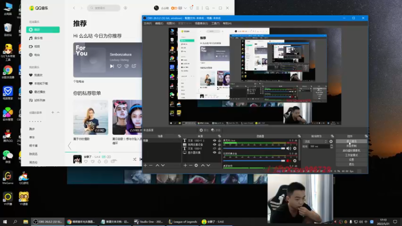The height and width of the screenshot is (226, 402).
Task: Click 麦克风/Aux volume slider
Action: [254, 148]
